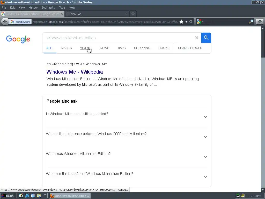The width and height of the screenshot is (265, 199).
Task: Click the 12:23 PM system clock
Action: (x=255, y=196)
